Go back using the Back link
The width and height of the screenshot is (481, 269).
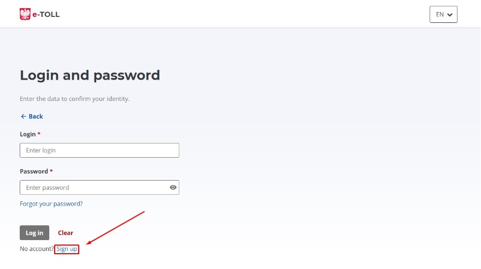click(x=32, y=116)
